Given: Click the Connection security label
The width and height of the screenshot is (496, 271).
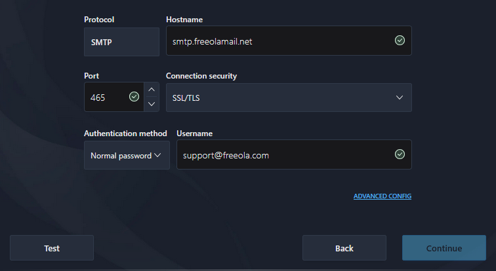Looking at the screenshot, I should pos(201,76).
